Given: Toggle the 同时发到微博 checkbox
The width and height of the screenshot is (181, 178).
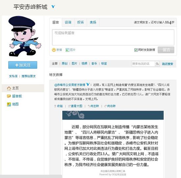Looking at the screenshot, I should (136, 50).
